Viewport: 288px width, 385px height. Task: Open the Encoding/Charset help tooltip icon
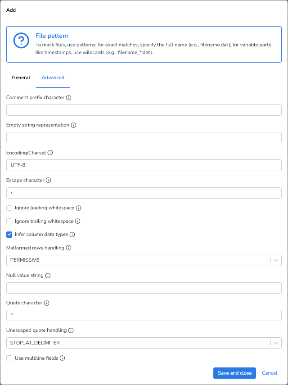pos(49,153)
